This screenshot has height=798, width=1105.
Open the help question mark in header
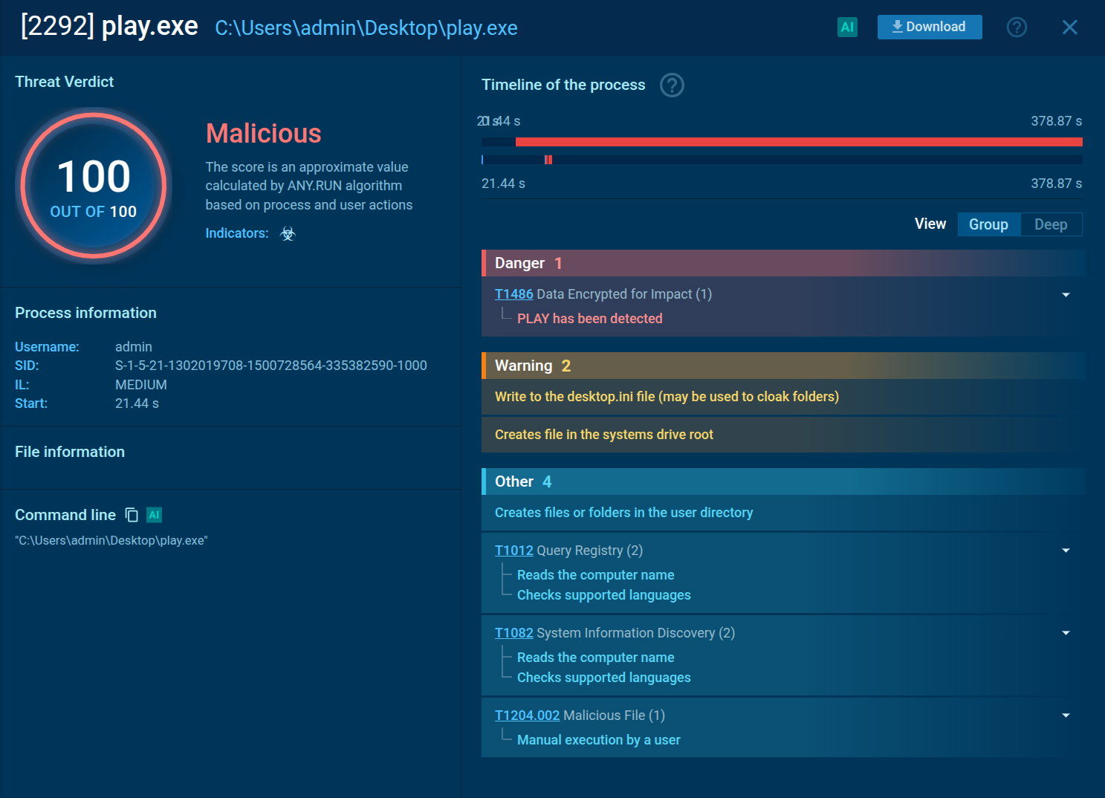coord(1017,27)
